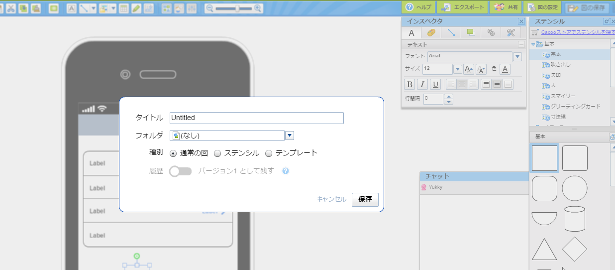This screenshot has width=615, height=270.
Task: Open the inspector line style tab
Action: pyautogui.click(x=451, y=32)
